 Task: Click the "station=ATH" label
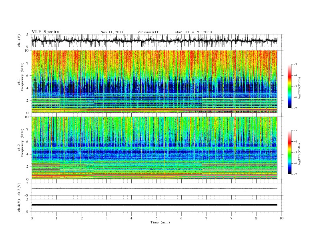[x=148, y=32]
